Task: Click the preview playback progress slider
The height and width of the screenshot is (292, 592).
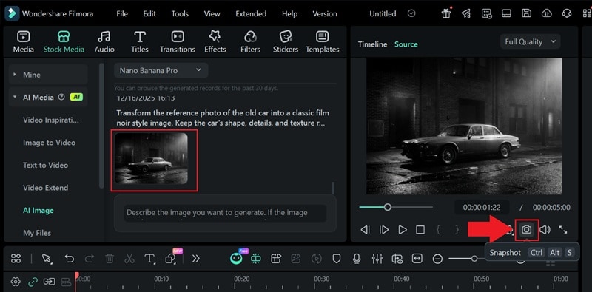Action: click(396, 207)
